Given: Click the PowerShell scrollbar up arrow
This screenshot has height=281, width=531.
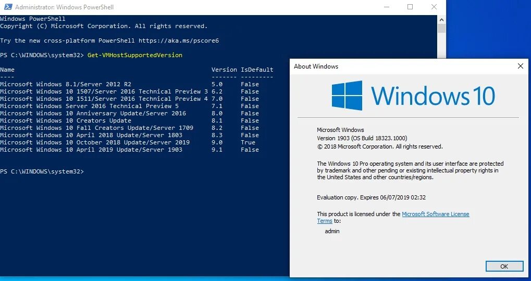Looking at the screenshot, I should click(x=441, y=20).
